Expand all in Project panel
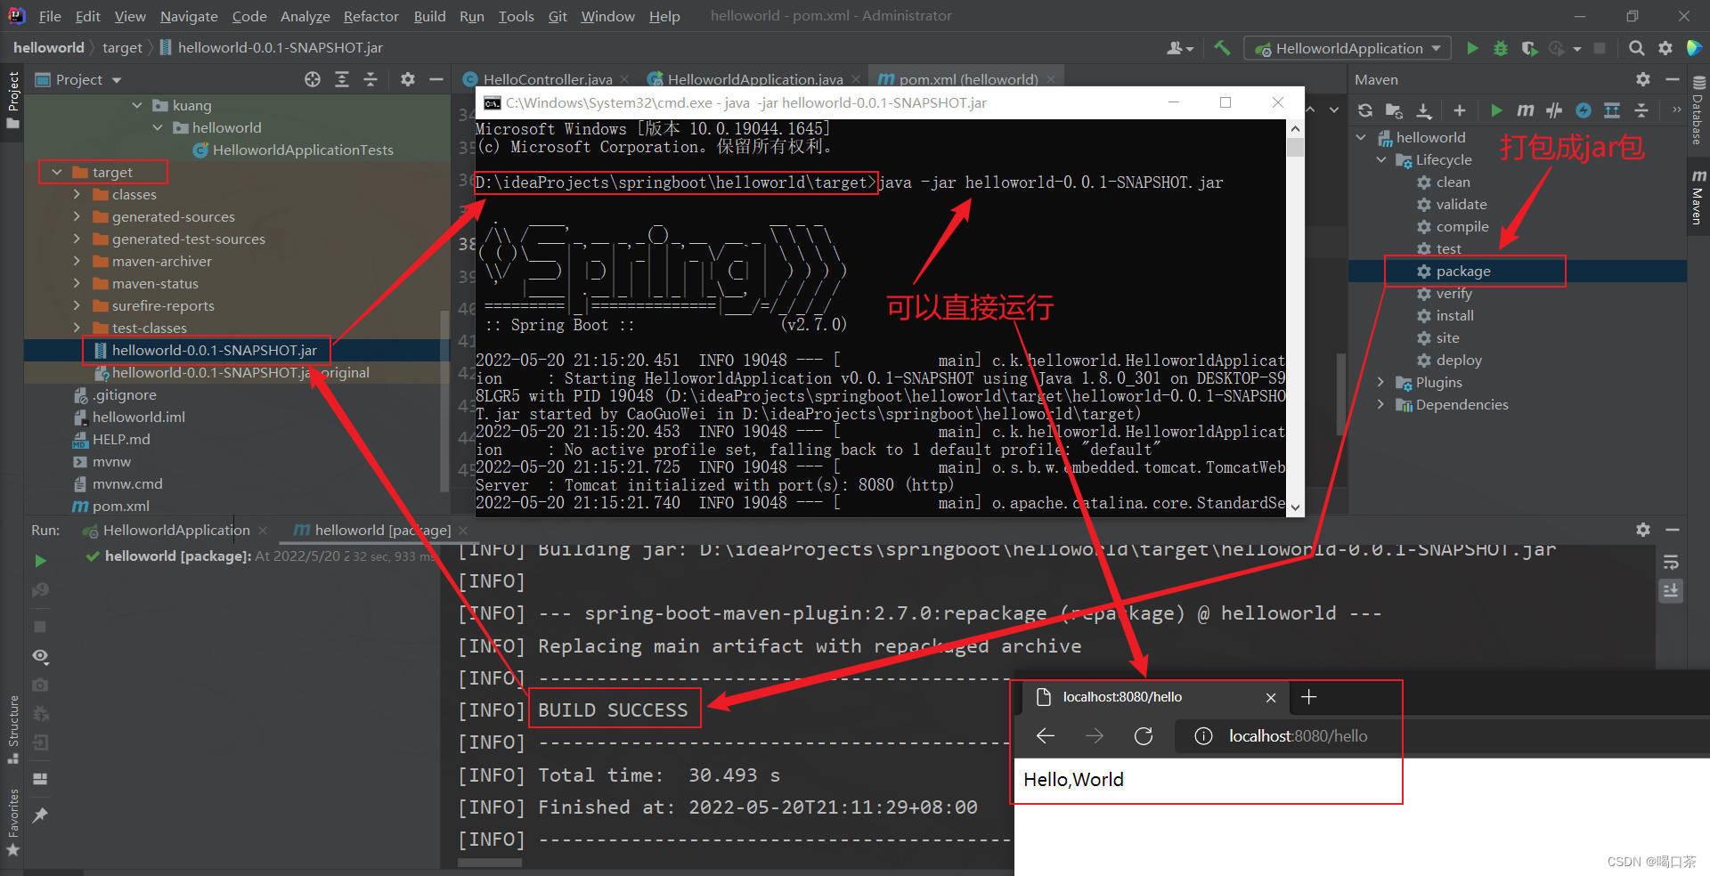Viewport: 1710px width, 876px height. pos(342,79)
